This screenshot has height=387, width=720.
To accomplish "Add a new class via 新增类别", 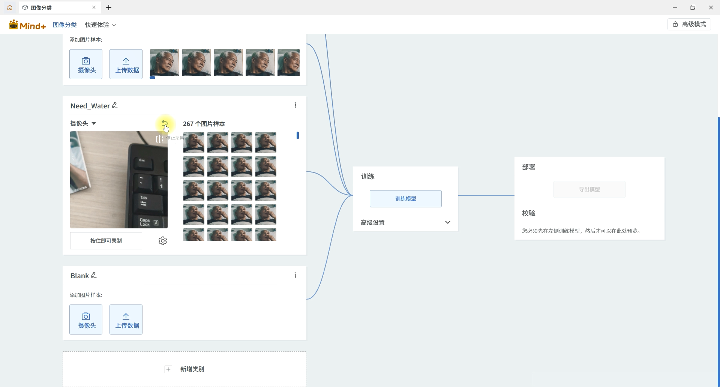I will pos(184,369).
